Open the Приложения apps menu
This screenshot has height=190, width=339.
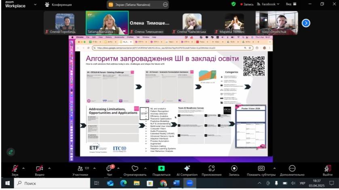pos(211,168)
